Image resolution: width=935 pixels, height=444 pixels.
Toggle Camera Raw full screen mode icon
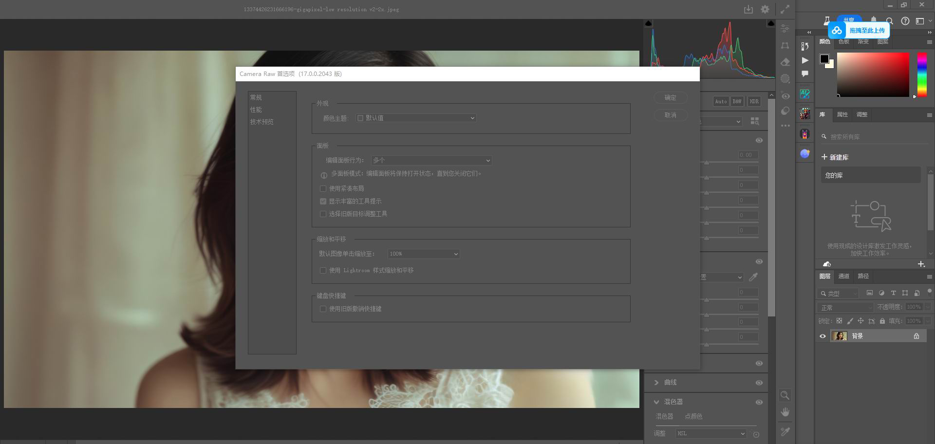click(x=785, y=9)
